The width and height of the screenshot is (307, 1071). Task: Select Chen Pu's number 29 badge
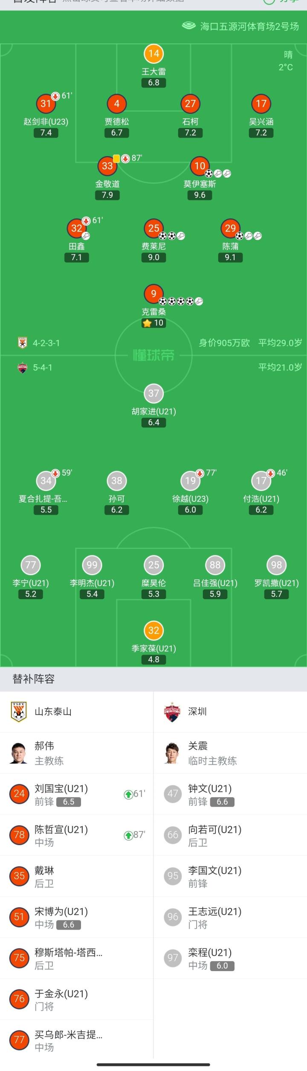[230, 228]
